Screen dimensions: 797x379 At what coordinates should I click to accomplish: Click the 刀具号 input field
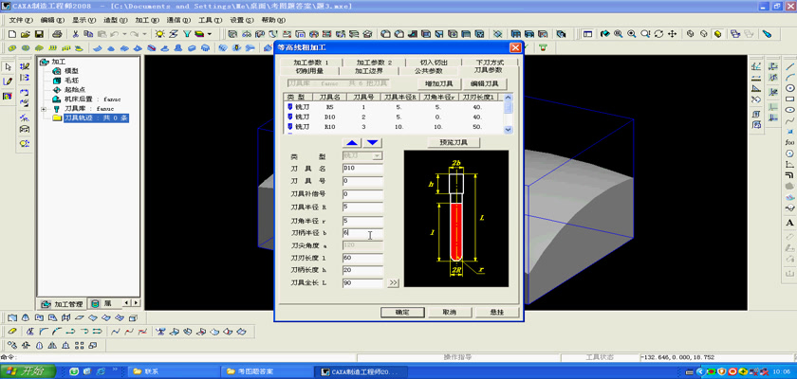362,181
